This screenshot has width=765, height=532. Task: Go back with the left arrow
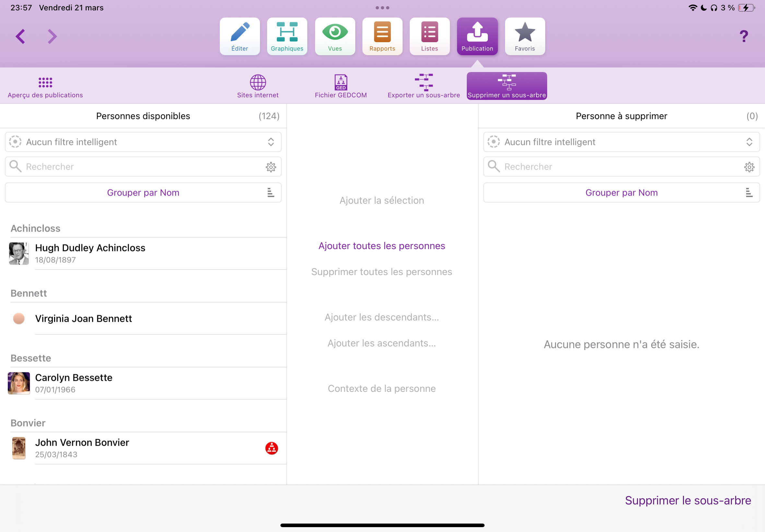(20, 36)
